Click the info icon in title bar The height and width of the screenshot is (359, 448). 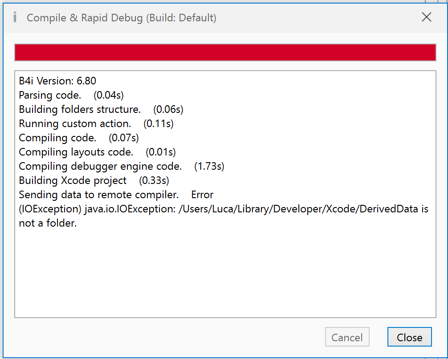15,17
